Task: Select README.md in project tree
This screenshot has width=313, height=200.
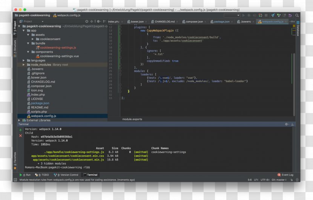Action: coord(40,107)
